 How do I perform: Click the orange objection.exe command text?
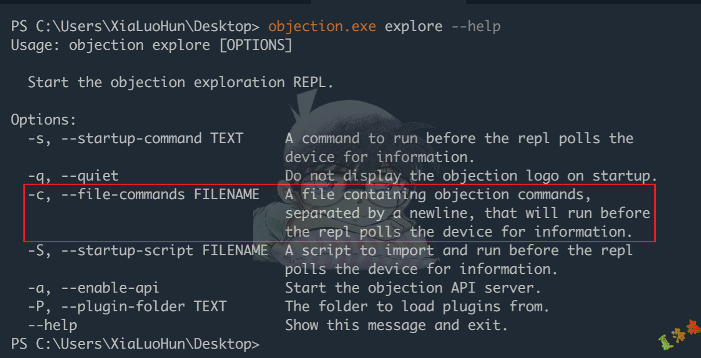click(x=321, y=26)
